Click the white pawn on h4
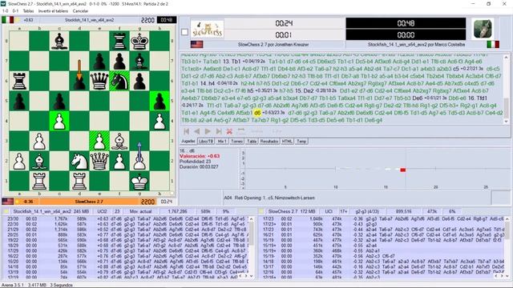This screenshot has width=513, height=288. point(160,121)
